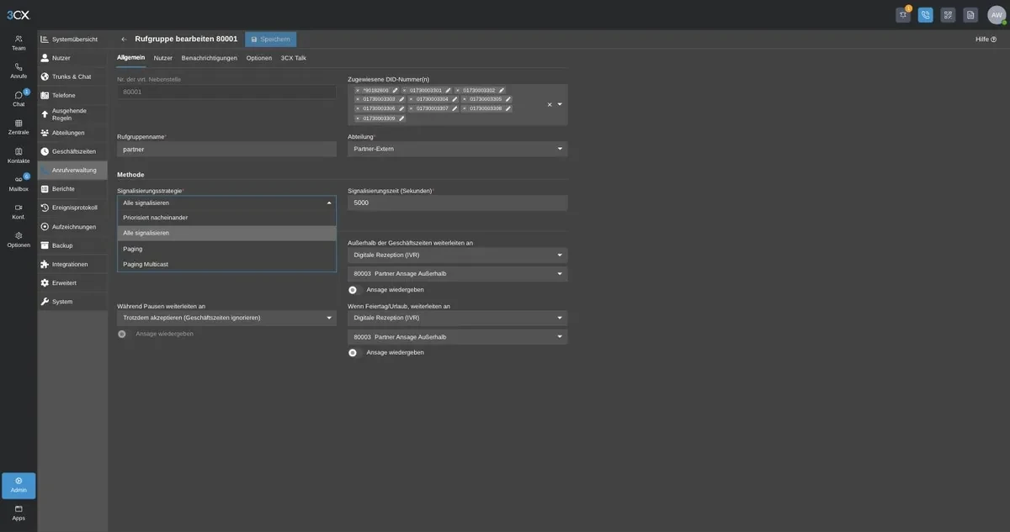The image size is (1010, 532).
Task: Open Konf. in the left rail
Action: click(x=19, y=212)
